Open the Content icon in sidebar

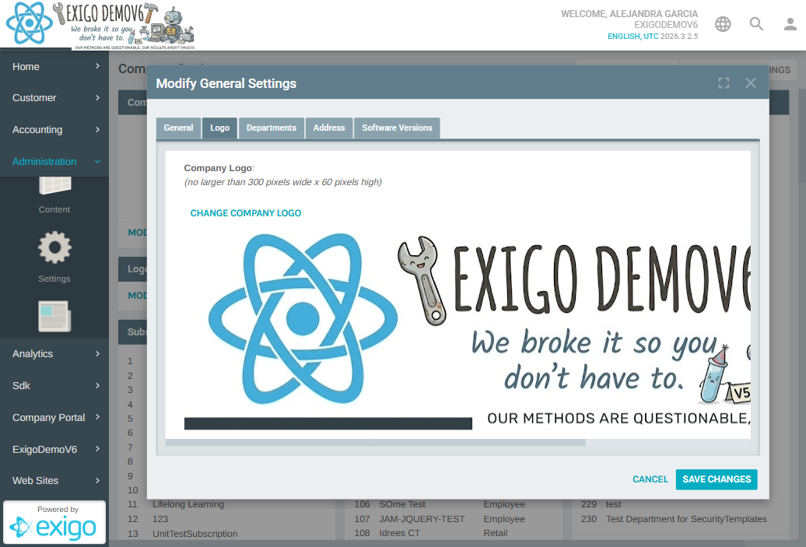click(54, 186)
